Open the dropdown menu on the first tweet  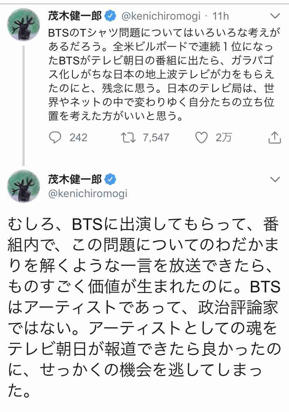coord(275,15)
